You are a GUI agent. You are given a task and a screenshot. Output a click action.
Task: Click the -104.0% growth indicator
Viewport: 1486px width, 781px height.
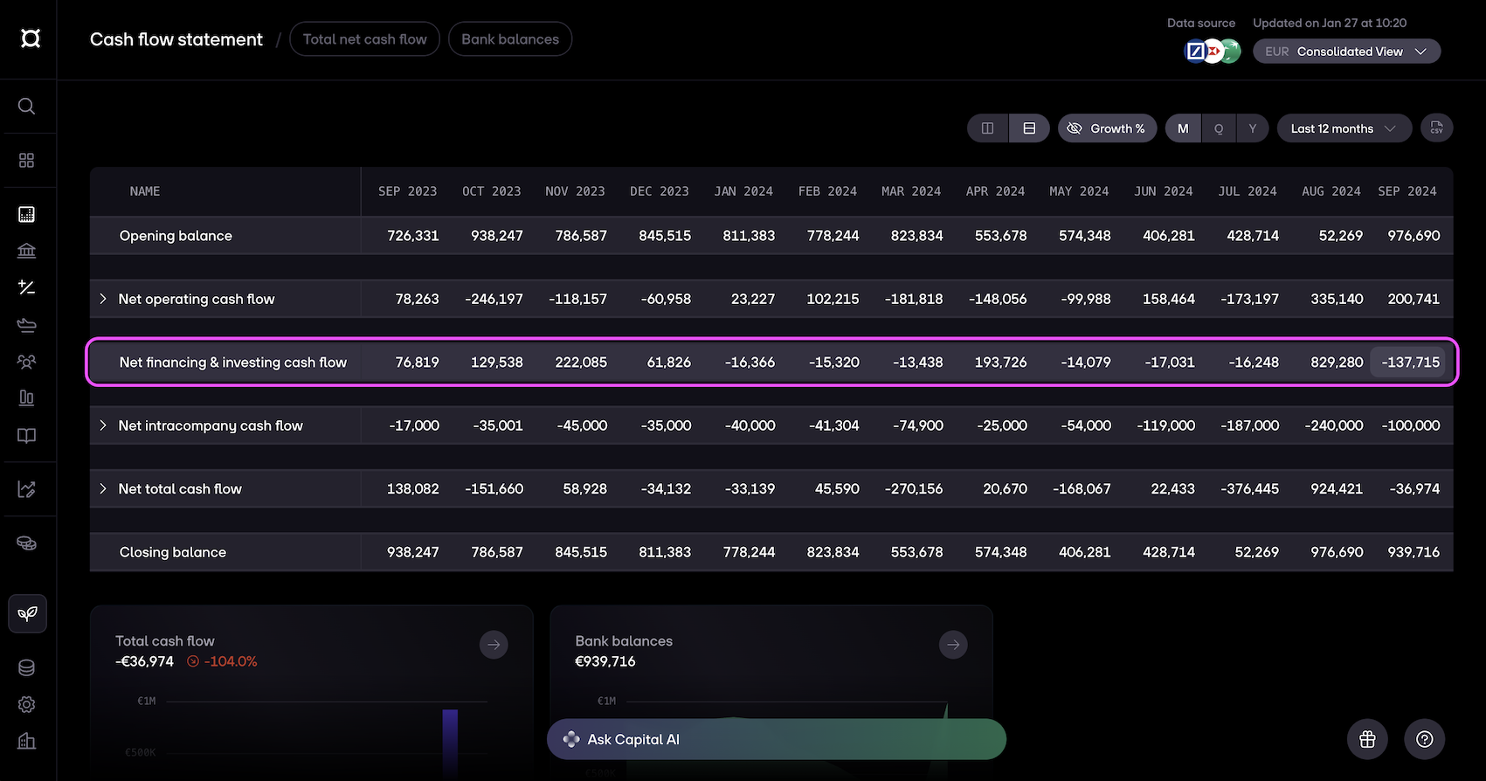tap(223, 661)
